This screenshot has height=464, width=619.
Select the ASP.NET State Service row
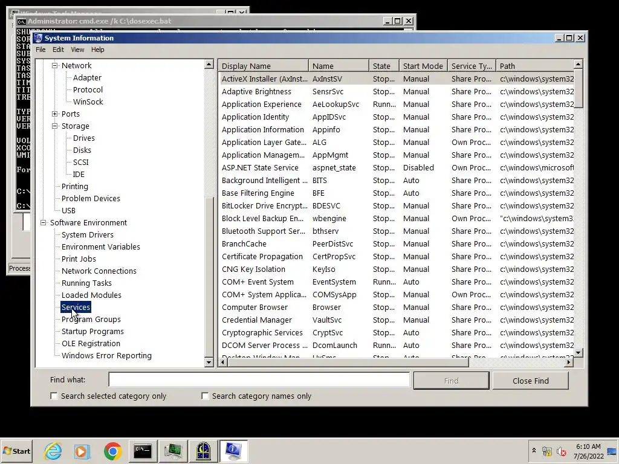[x=397, y=168]
